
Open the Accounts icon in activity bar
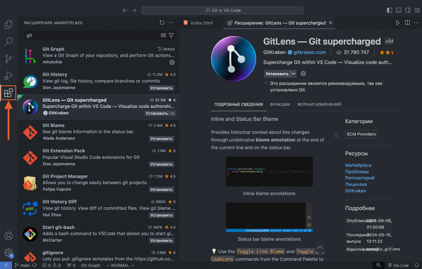point(8,236)
